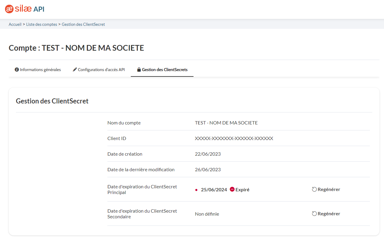Image resolution: width=384 pixels, height=239 pixels.
Task: Click the red dot next to 25/06/2024
Action: 196,190
